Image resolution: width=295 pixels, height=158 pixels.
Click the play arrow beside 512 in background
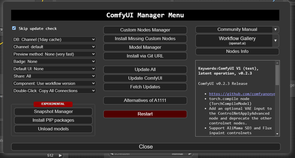(x=60, y=155)
